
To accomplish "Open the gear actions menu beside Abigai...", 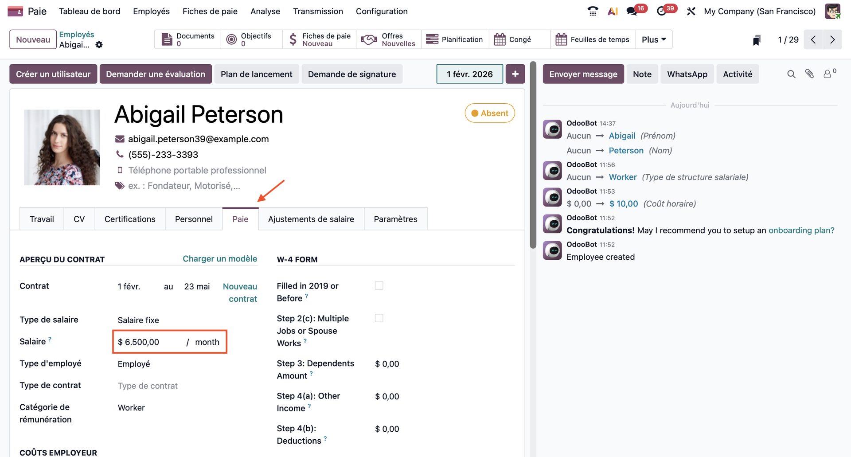I will (x=99, y=45).
